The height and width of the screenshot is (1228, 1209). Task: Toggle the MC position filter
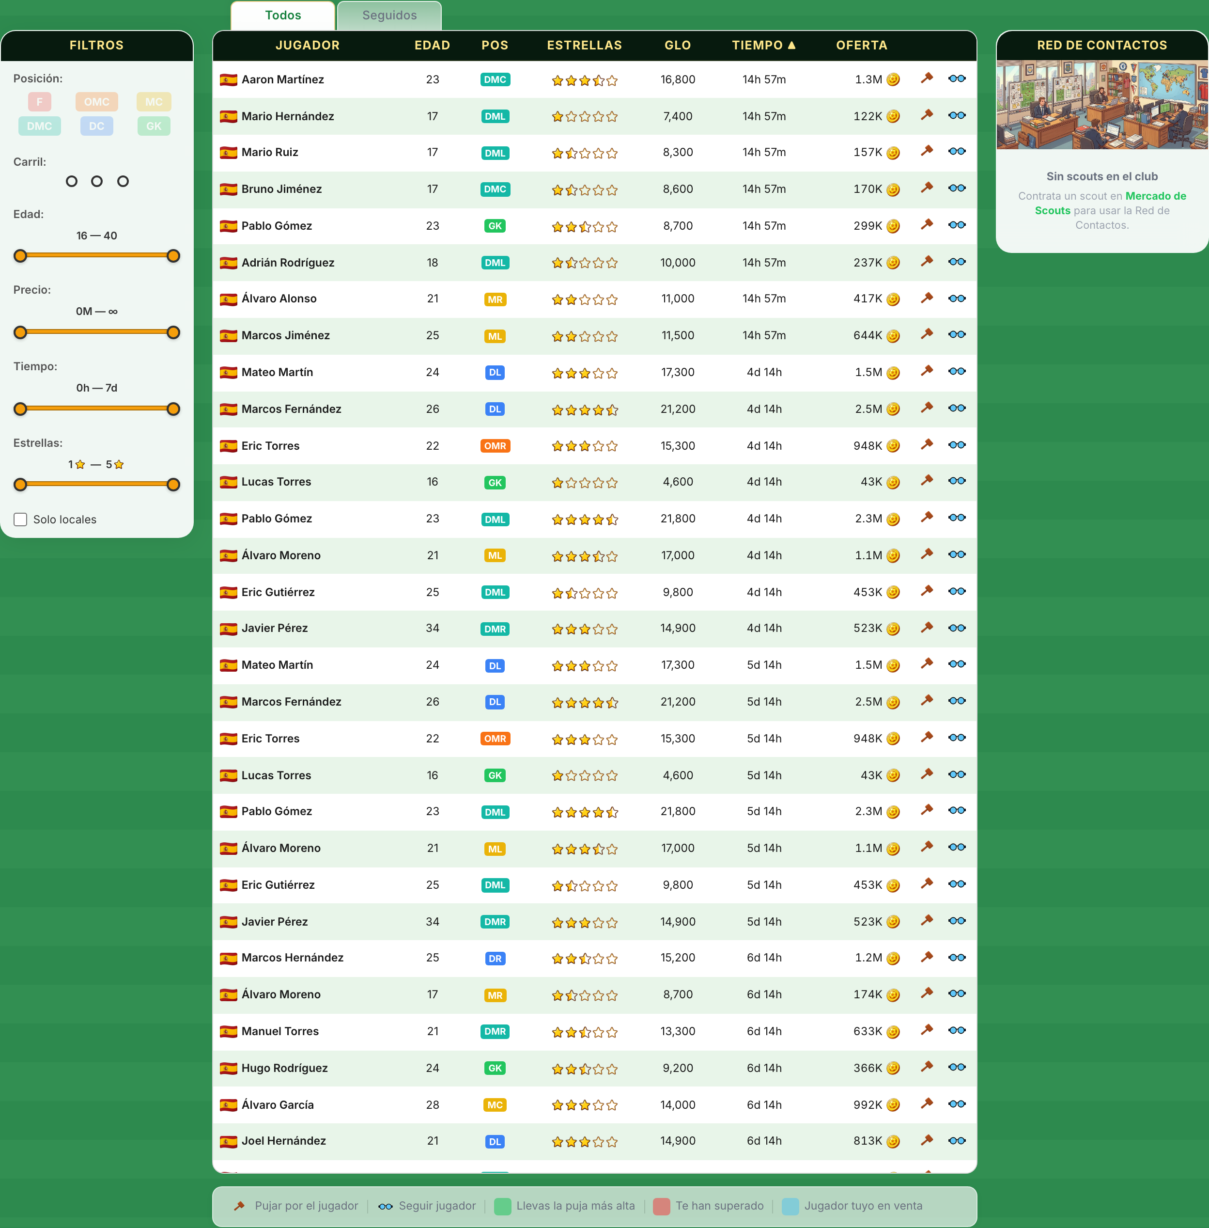pyautogui.click(x=154, y=102)
